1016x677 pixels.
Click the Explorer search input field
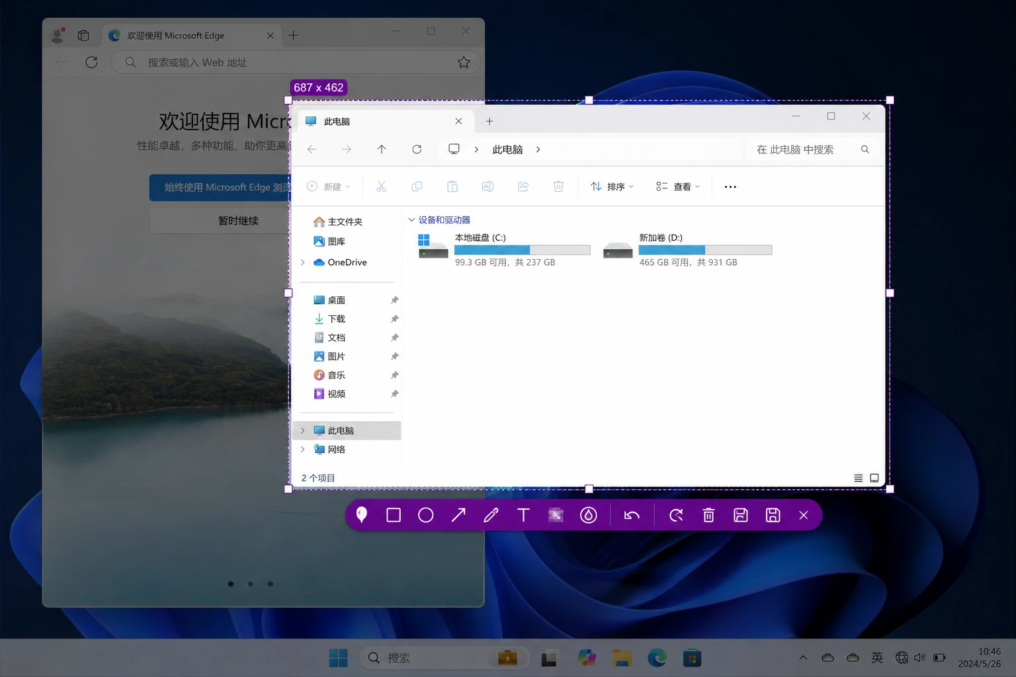pos(812,149)
